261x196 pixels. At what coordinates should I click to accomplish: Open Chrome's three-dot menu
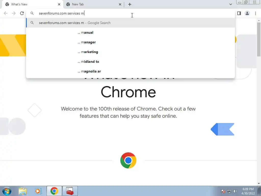(x=255, y=13)
